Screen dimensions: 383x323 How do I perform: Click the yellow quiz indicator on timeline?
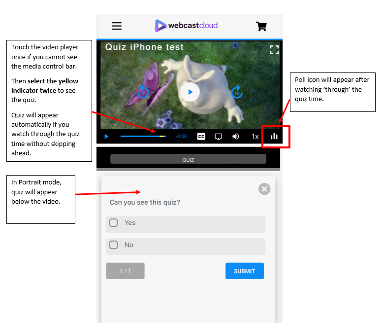161,136
